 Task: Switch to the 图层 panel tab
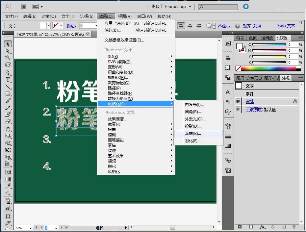click(x=239, y=78)
